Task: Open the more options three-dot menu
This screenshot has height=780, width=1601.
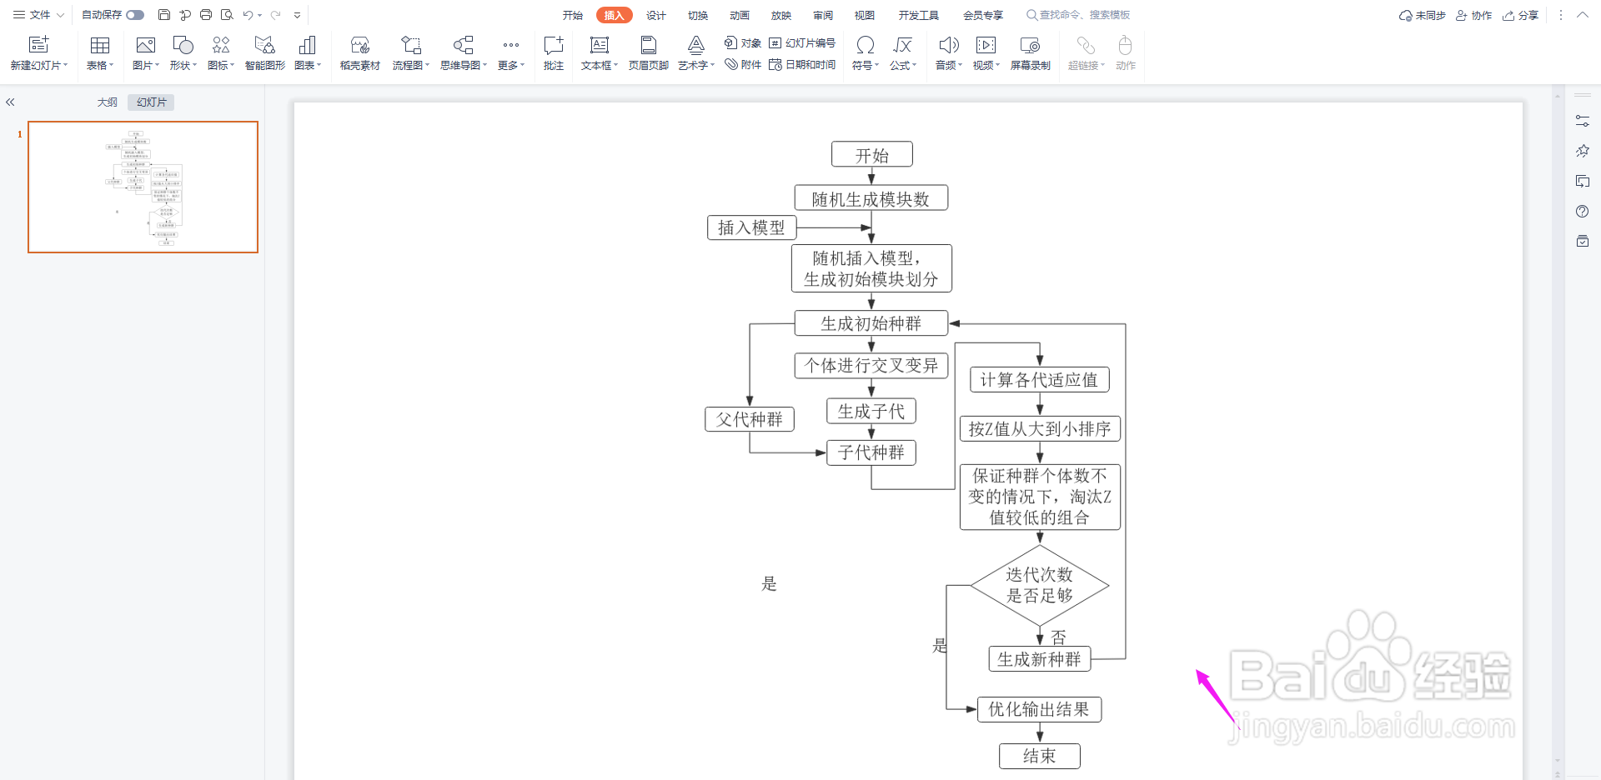Action: [x=1561, y=15]
